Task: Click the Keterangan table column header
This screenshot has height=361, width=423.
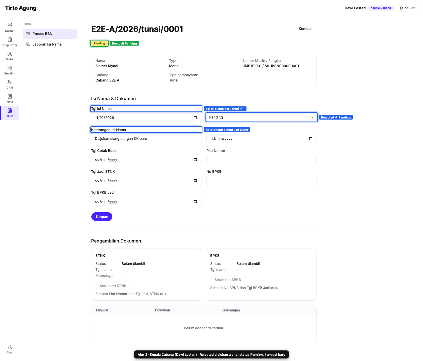Action: point(231,310)
